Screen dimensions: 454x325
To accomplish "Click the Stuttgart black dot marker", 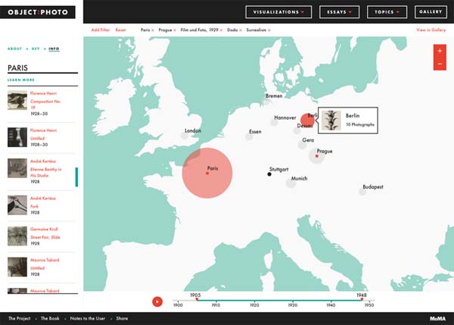I will pyautogui.click(x=269, y=174).
